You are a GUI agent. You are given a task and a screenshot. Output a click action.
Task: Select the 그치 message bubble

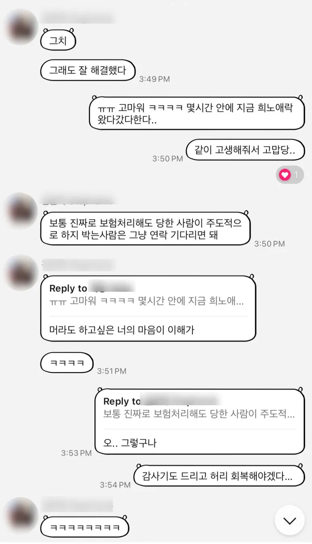[58, 41]
